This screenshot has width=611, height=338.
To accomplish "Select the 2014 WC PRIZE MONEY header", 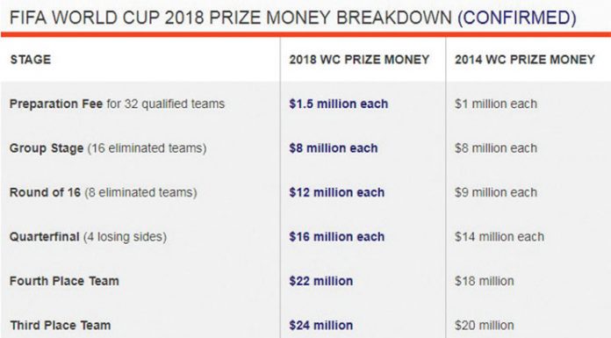I will click(525, 60).
